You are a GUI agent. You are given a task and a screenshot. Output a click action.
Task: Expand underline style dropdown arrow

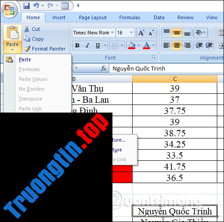click(105, 46)
